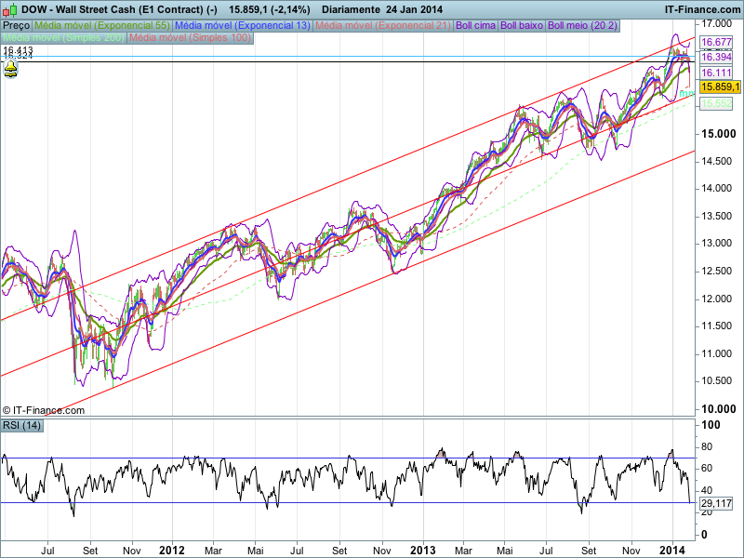The height and width of the screenshot is (558, 744).
Task: Click the 11.000 price axis label
Action: pyautogui.click(x=716, y=353)
